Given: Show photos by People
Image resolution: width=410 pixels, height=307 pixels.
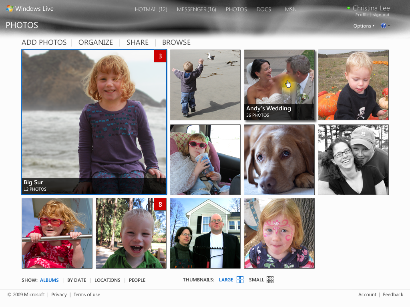Looking at the screenshot, I should [x=137, y=280].
